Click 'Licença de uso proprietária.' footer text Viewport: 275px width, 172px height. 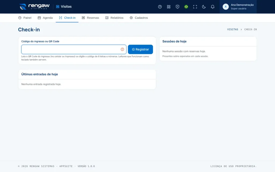point(233,166)
